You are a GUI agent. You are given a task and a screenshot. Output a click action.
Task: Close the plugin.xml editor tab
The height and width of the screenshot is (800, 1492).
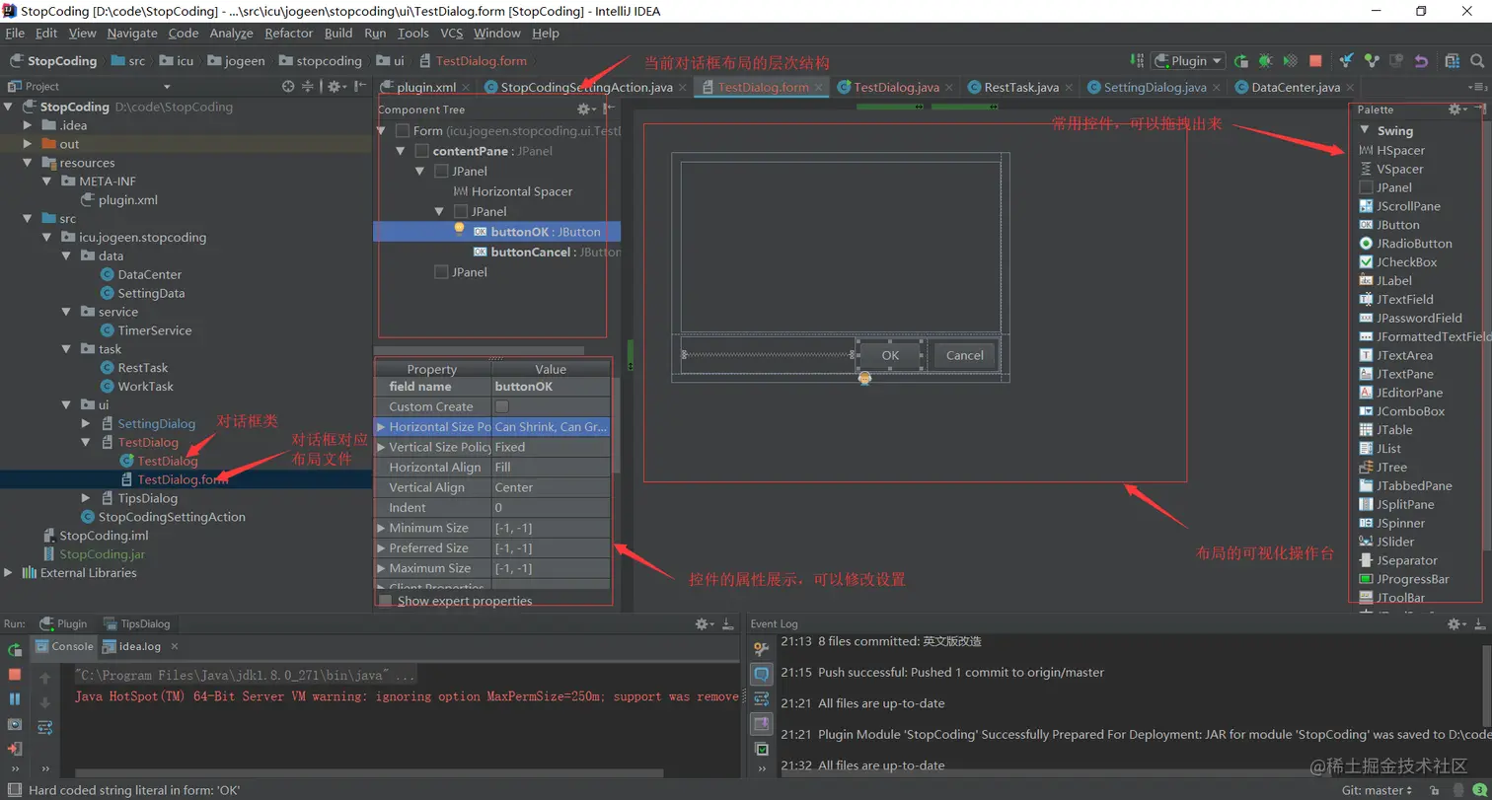(x=467, y=88)
